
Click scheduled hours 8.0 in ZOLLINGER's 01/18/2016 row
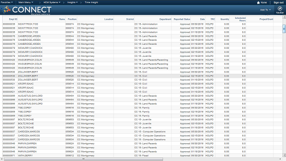(x=244, y=80)
